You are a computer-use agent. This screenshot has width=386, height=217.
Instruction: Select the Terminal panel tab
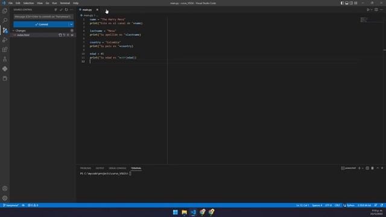(136, 168)
